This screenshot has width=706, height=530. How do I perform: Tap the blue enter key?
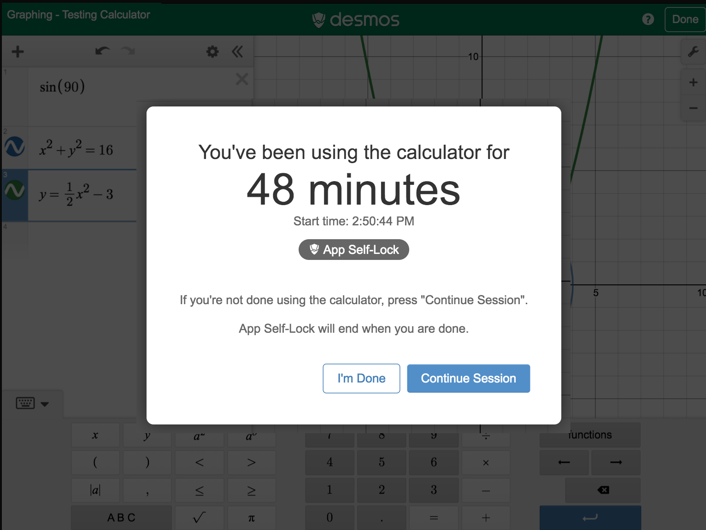click(x=590, y=518)
